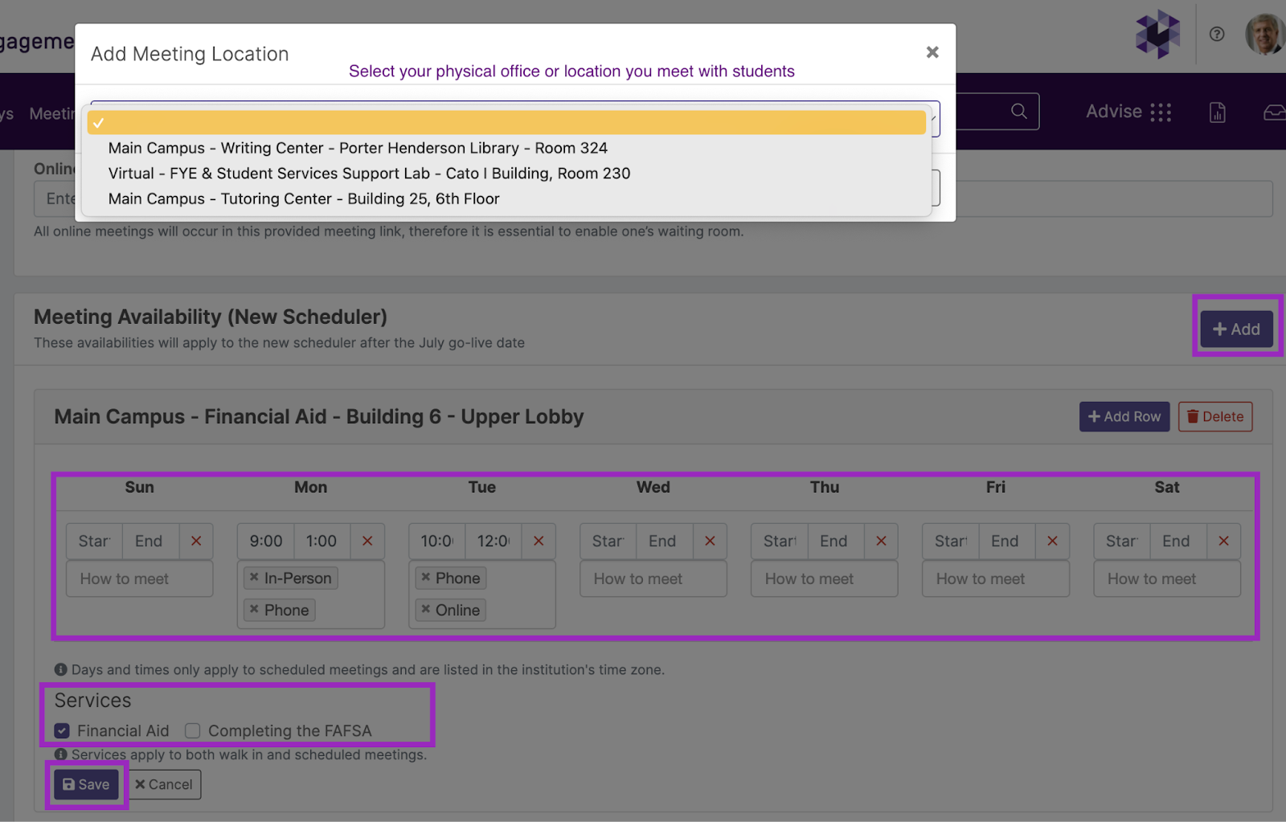Open Sunday How to meet selector

click(x=139, y=579)
